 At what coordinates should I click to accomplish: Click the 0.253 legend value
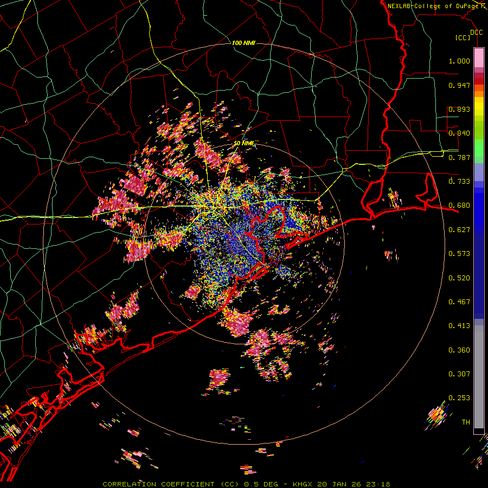(459, 398)
